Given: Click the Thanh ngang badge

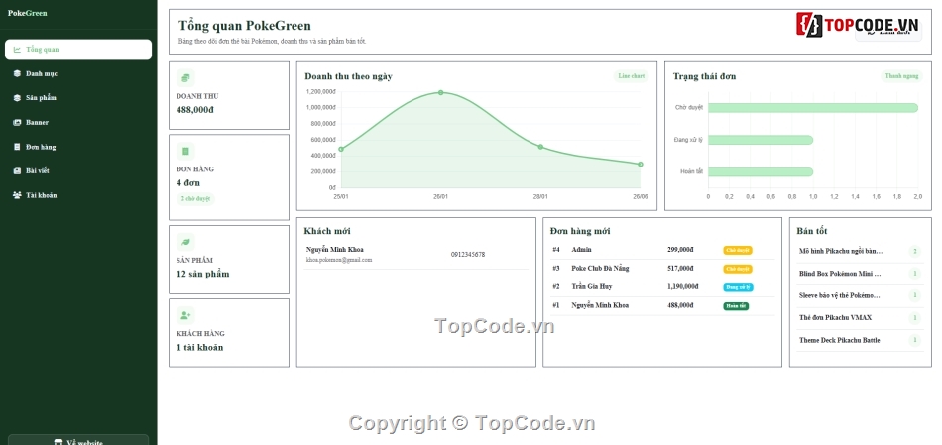Looking at the screenshot, I should tap(901, 76).
